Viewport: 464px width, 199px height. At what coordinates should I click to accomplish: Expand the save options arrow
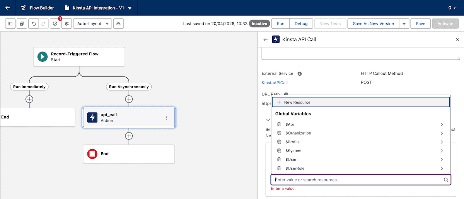click(x=404, y=24)
